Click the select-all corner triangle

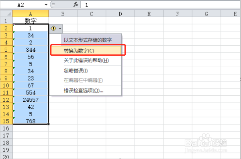pos(6,14)
